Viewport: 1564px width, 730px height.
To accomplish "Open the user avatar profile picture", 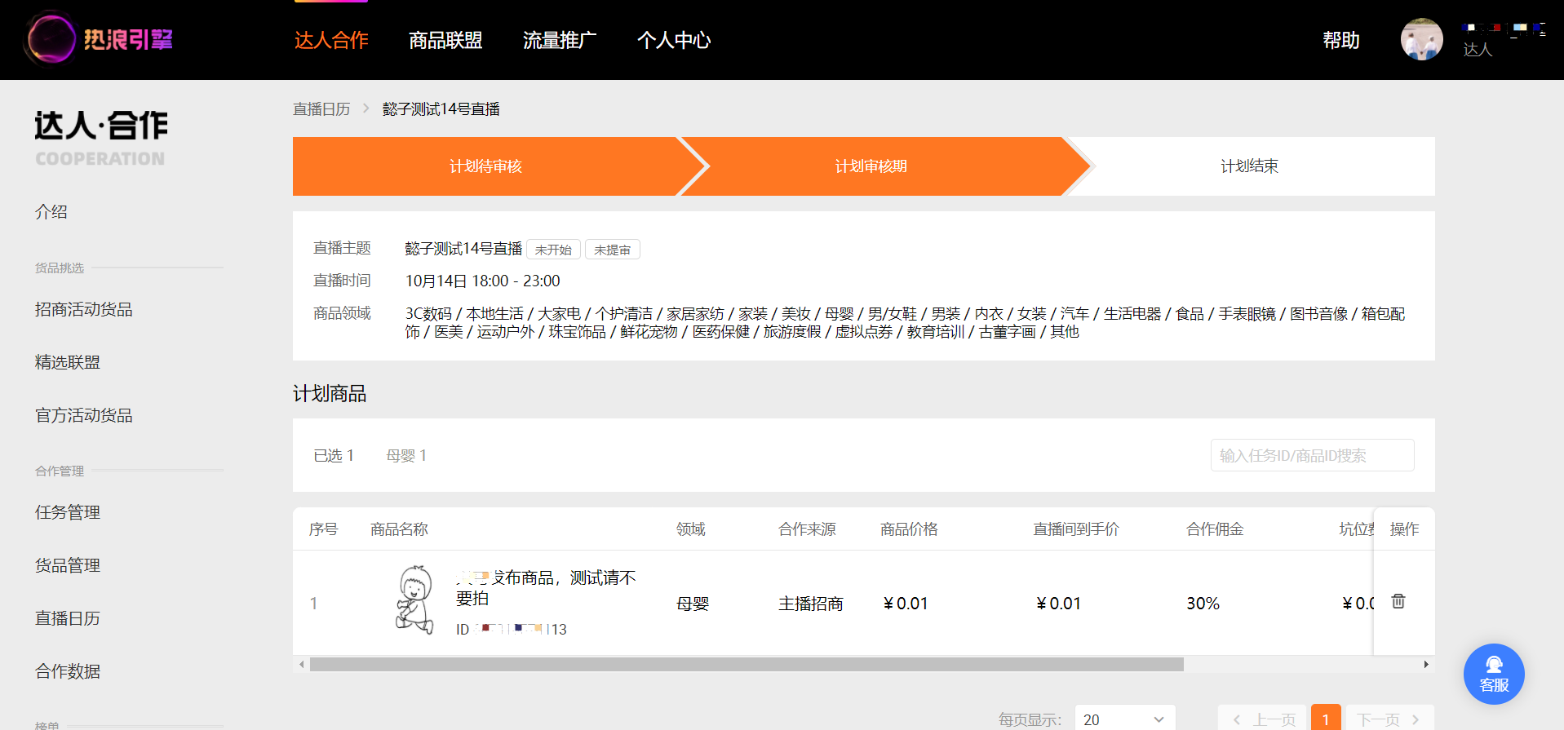I will click(1421, 39).
